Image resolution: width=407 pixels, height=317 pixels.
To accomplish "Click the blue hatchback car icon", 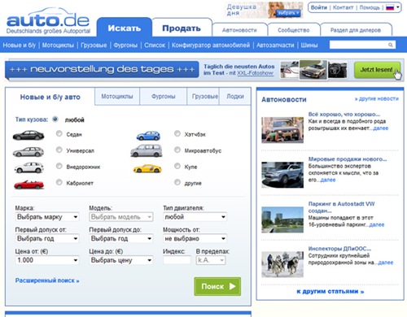I will (148, 136).
